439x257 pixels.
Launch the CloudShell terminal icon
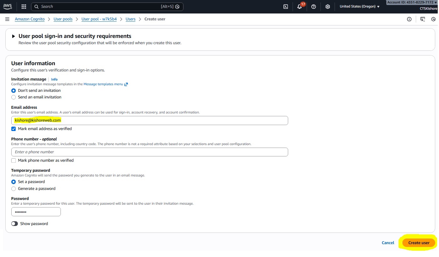pos(286,7)
